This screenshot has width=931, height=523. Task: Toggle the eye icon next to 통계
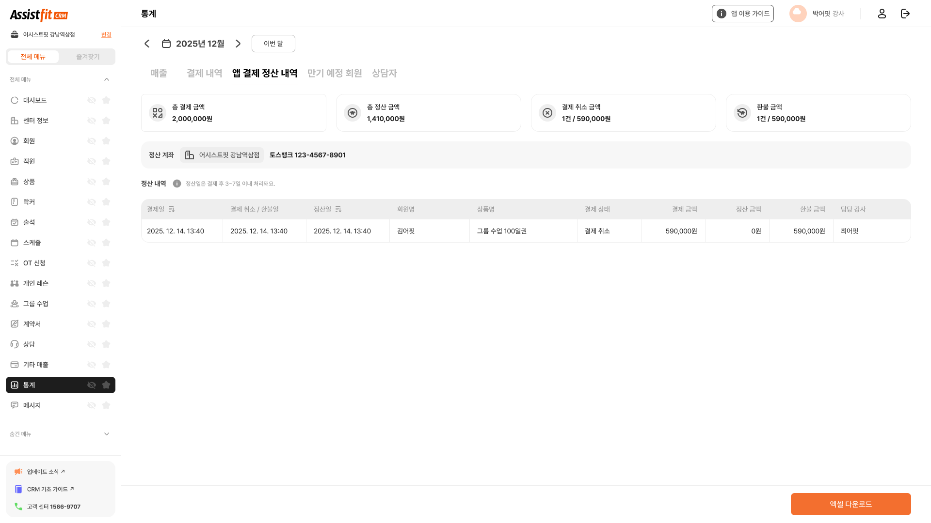(x=92, y=385)
